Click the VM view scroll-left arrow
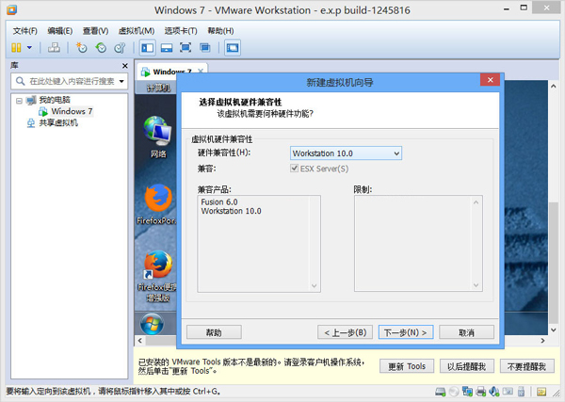The width and height of the screenshot is (565, 402). pos(140,341)
